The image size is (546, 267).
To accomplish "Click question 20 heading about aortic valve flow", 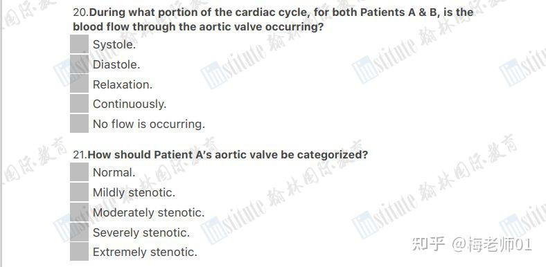I will [x=273, y=19].
